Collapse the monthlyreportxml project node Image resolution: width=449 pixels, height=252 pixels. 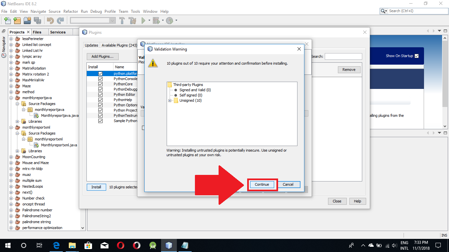pyautogui.click(x=11, y=127)
